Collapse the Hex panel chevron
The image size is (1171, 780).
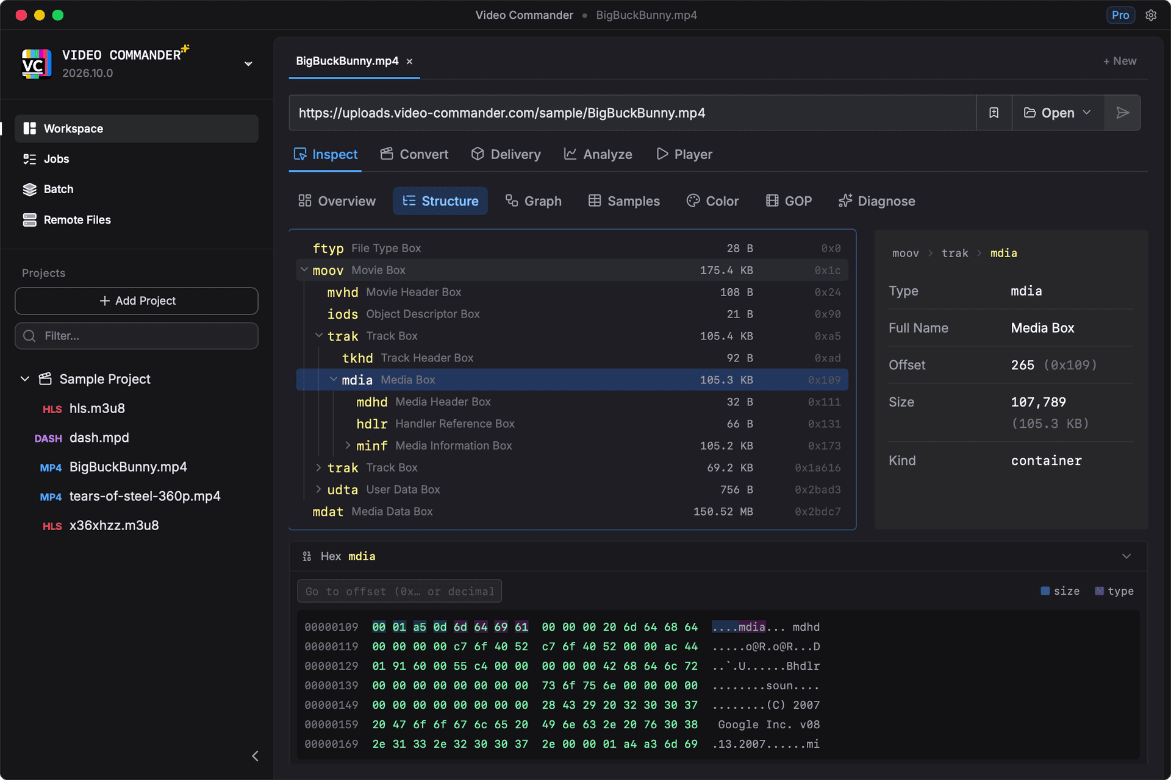1126,556
